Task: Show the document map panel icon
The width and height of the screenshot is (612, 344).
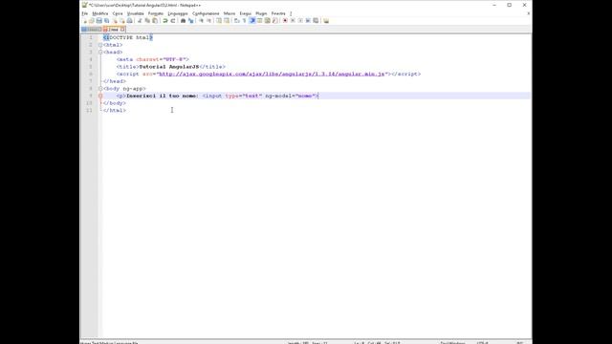Action: 268,21
